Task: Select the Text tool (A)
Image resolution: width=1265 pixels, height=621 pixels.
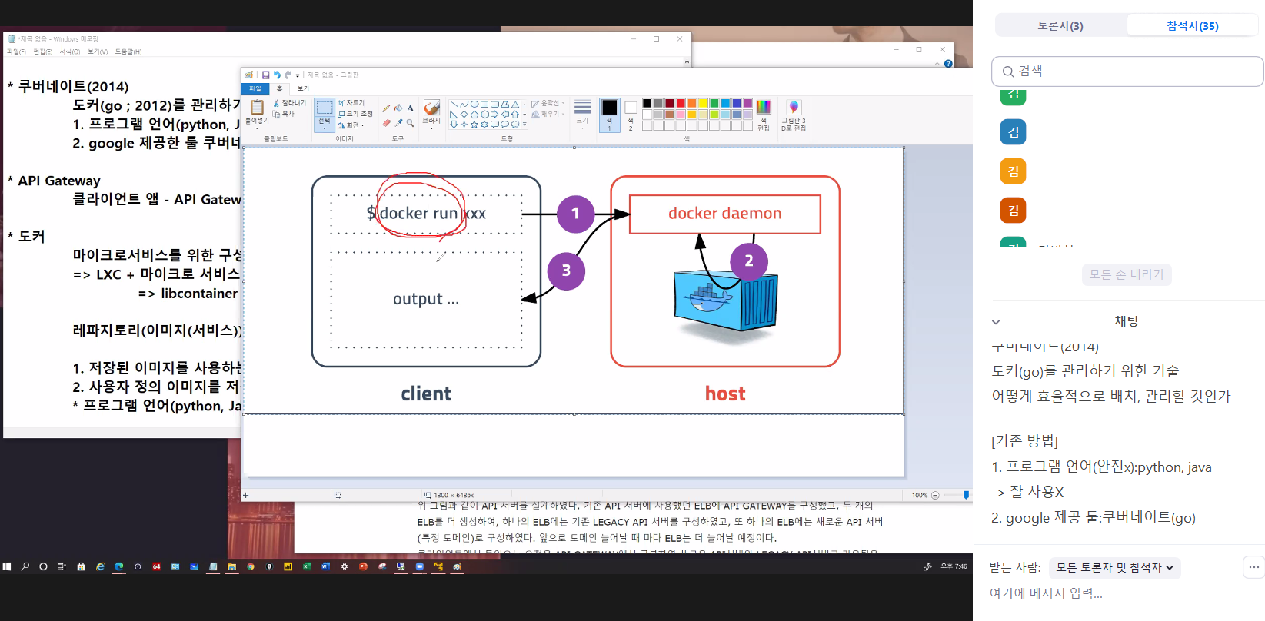Action: pos(411,108)
